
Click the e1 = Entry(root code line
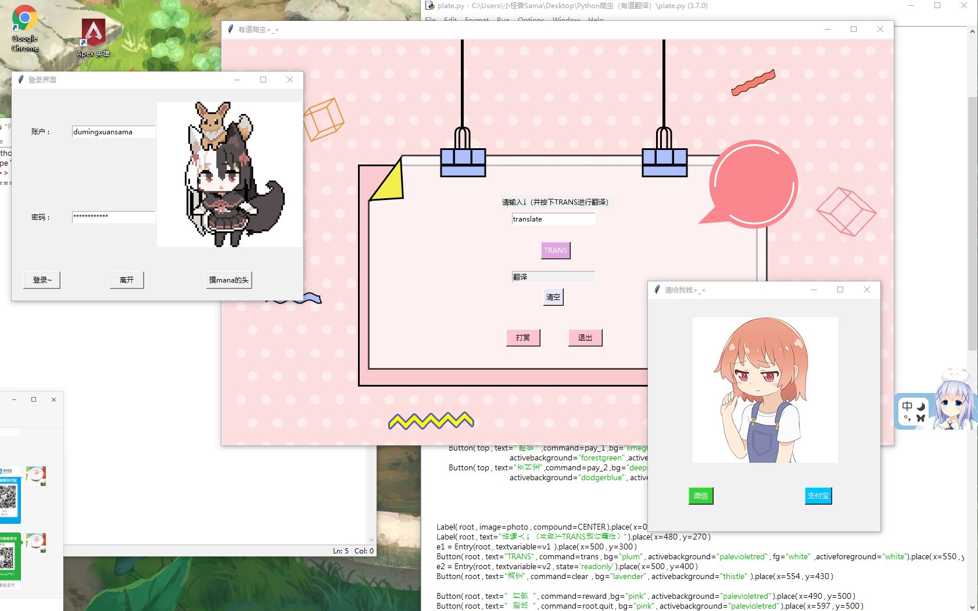click(x=536, y=546)
